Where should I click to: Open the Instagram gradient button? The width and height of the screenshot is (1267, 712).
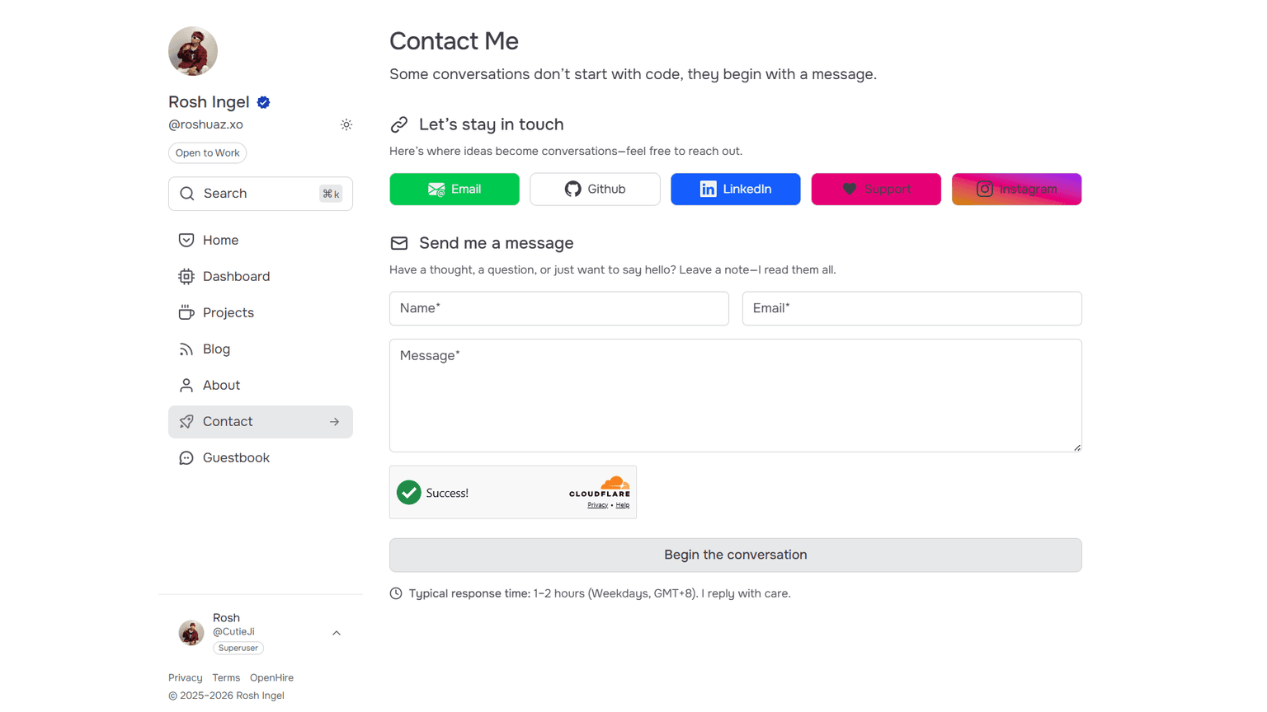pyautogui.click(x=1016, y=189)
